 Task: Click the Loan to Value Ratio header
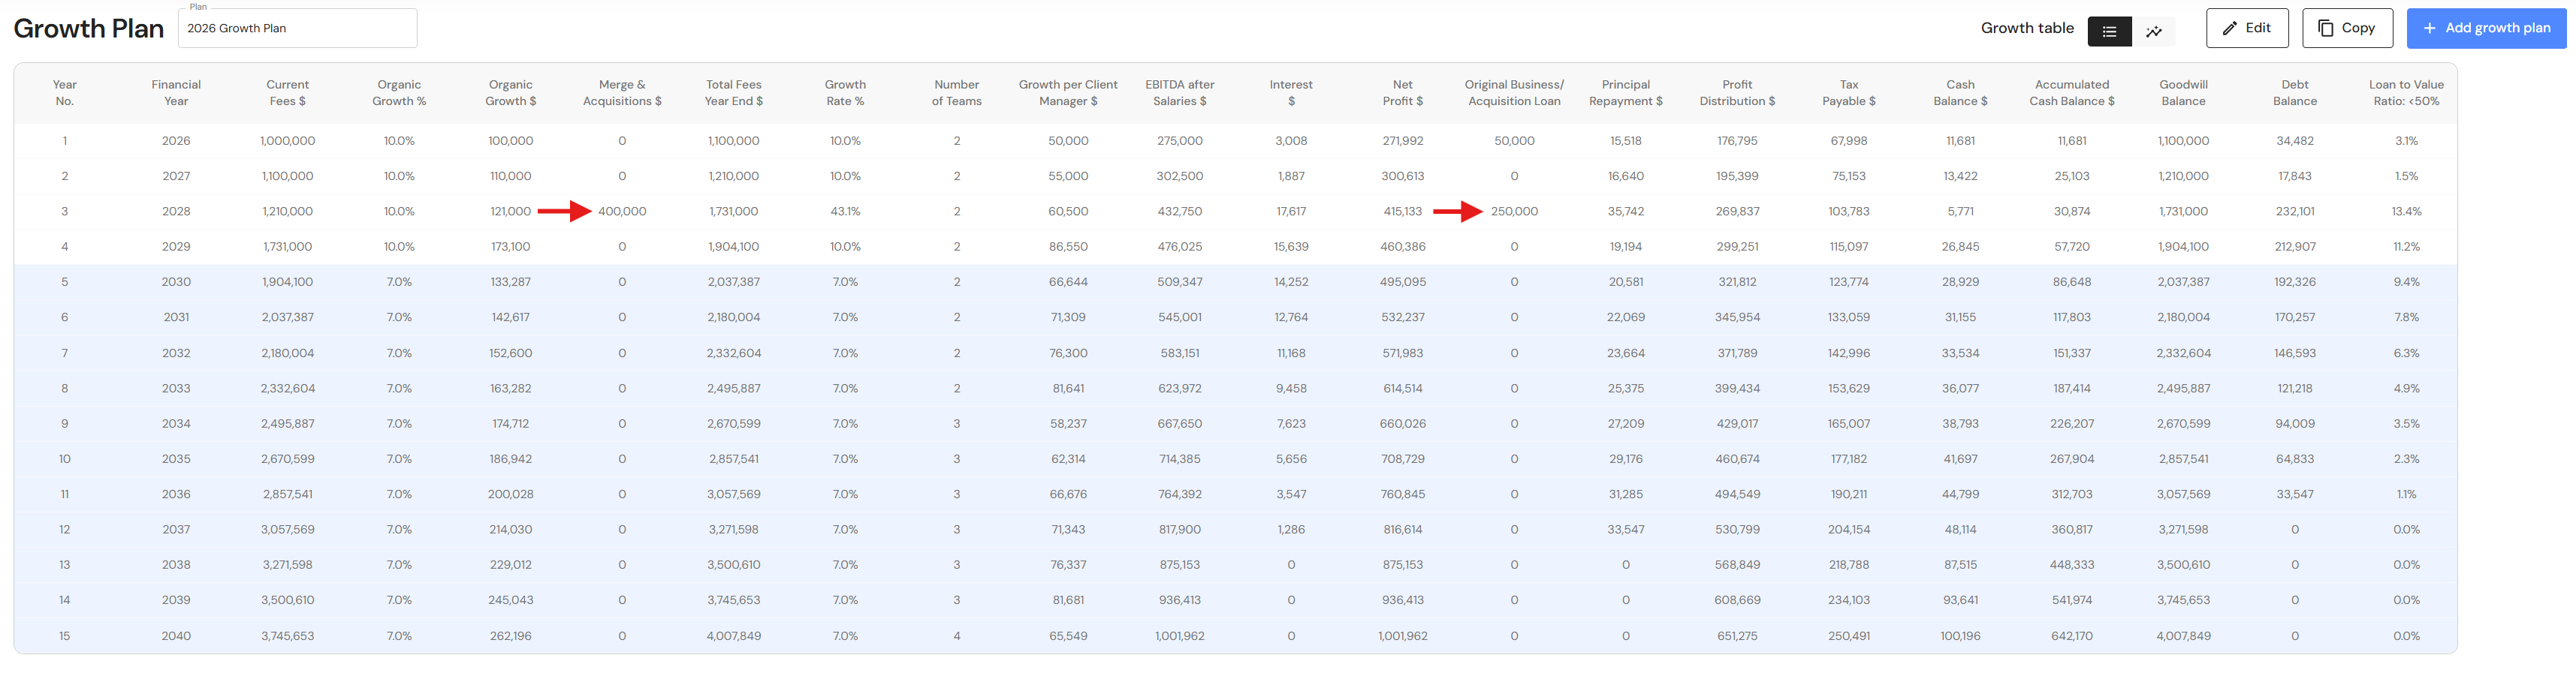[2405, 93]
